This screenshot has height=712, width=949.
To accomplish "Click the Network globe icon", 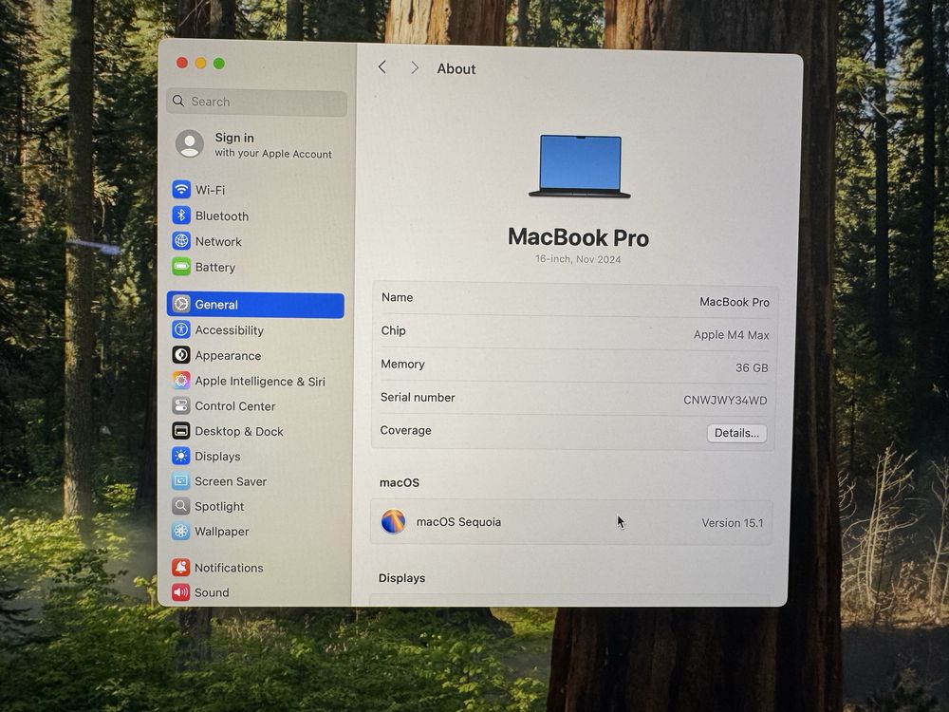I will click(181, 241).
